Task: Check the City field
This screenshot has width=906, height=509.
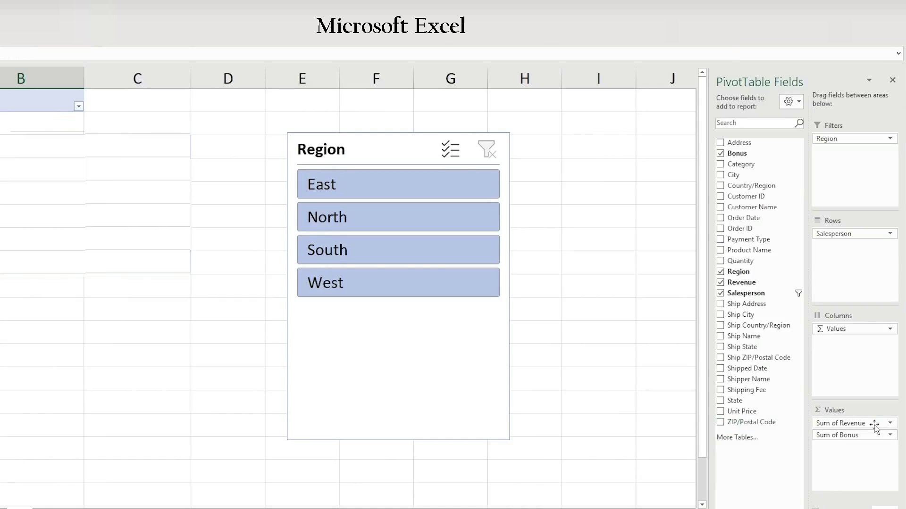Action: click(720, 175)
